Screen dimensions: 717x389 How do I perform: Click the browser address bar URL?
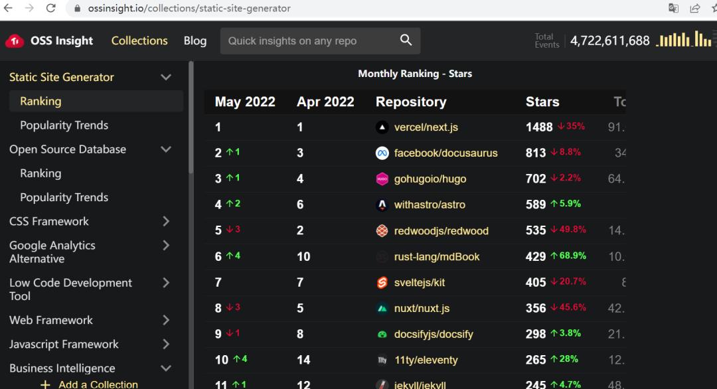tap(189, 8)
